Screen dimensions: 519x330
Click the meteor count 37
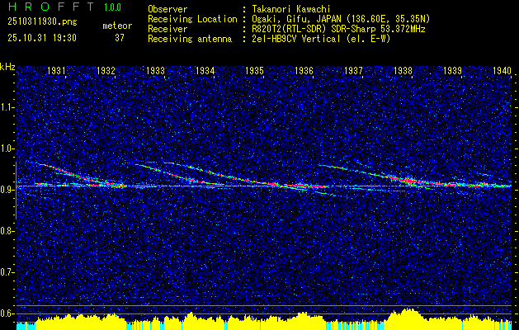(120, 38)
